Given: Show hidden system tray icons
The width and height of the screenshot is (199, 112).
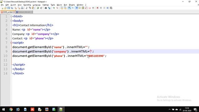Looking at the screenshot, I should 169,109.
